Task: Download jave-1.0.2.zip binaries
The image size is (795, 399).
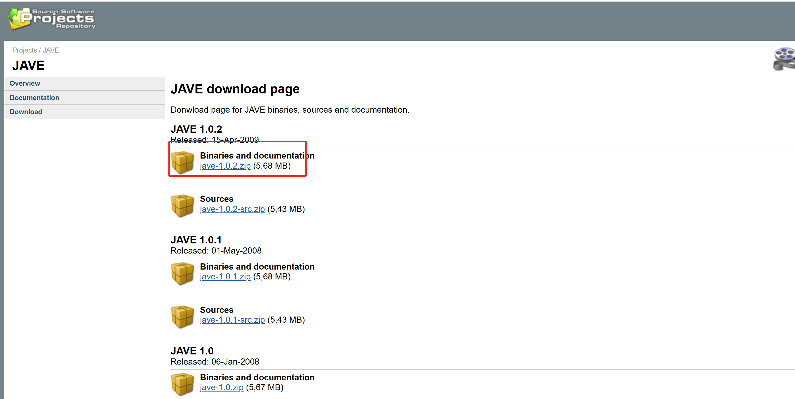Action: pyautogui.click(x=225, y=166)
